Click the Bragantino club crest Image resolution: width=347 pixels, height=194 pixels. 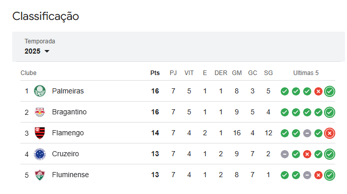pos(40,112)
